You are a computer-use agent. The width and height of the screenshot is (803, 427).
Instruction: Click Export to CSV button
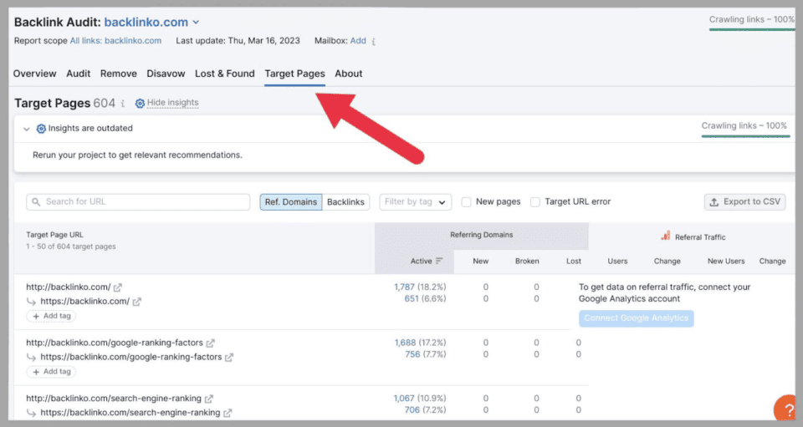744,202
